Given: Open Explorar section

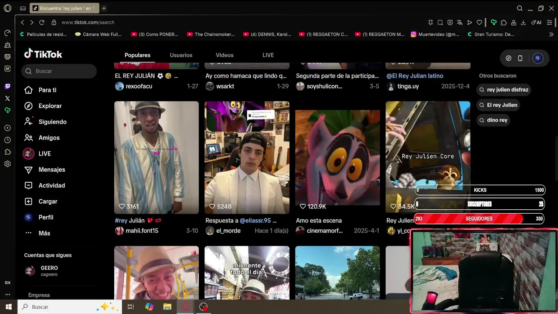Looking at the screenshot, I should pos(43,106).
